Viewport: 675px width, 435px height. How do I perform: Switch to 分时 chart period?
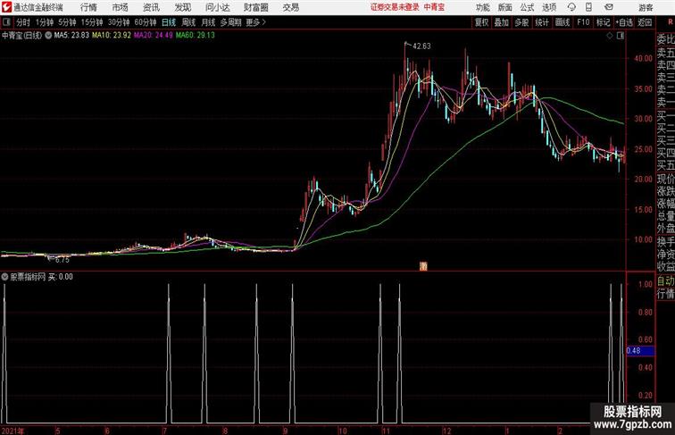[x=23, y=22]
